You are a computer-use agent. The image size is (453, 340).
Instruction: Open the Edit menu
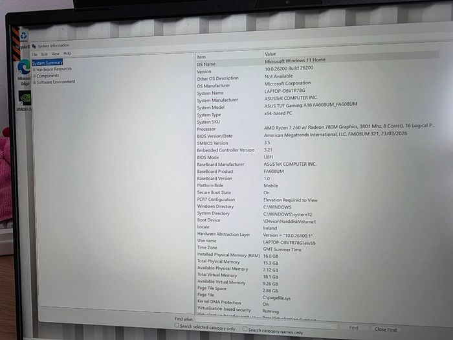coord(44,54)
